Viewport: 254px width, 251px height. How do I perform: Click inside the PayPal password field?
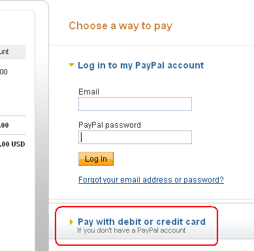135,137
